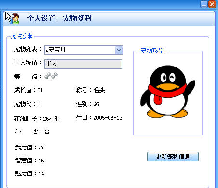Click the title text 称号：毛头
Image resolution: width=218 pixels, height=188 pixels.
[90, 90]
